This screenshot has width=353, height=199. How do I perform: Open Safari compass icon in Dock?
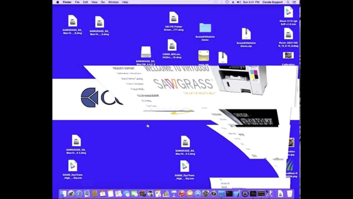[79, 194]
